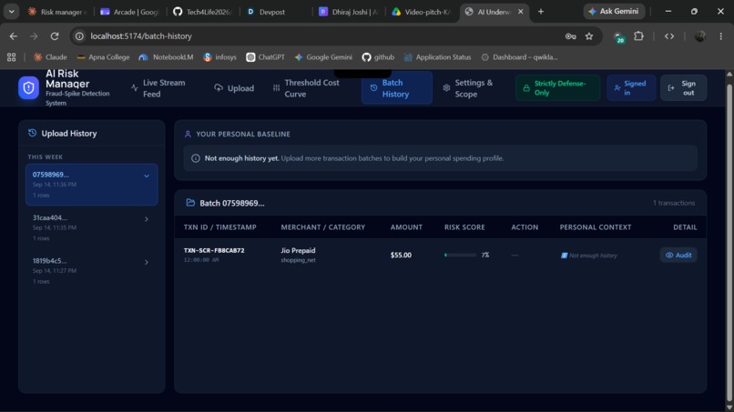
Task: Select batch 1819b4c5 in upload history
Action: [92, 271]
